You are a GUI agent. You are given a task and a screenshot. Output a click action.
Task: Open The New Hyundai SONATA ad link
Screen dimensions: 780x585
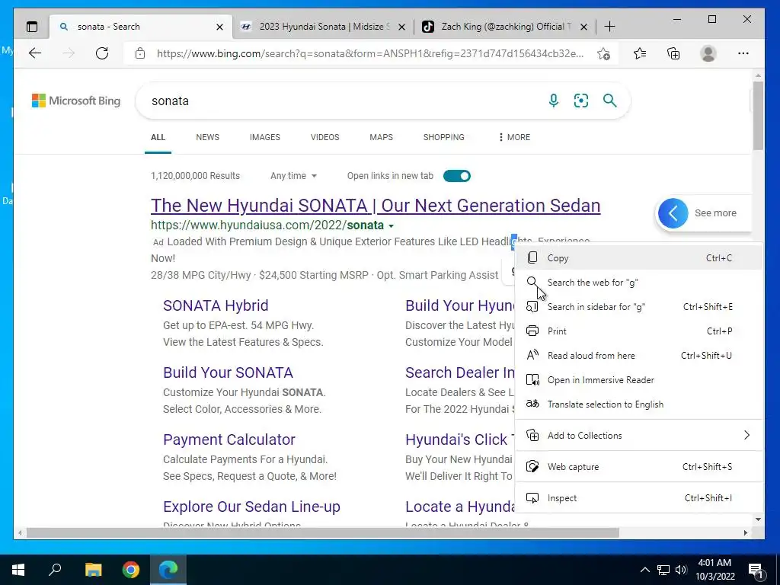(376, 206)
